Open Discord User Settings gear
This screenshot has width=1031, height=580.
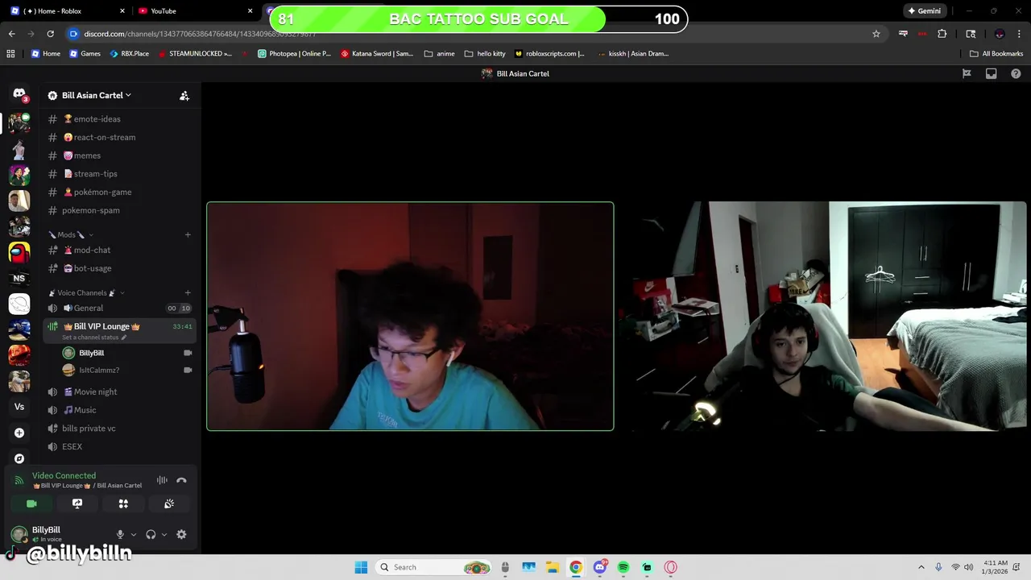point(181,534)
